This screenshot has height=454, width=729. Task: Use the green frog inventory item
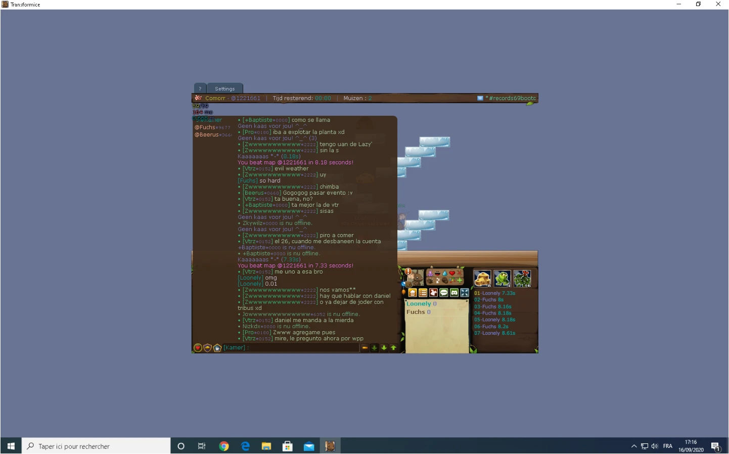coord(503,279)
